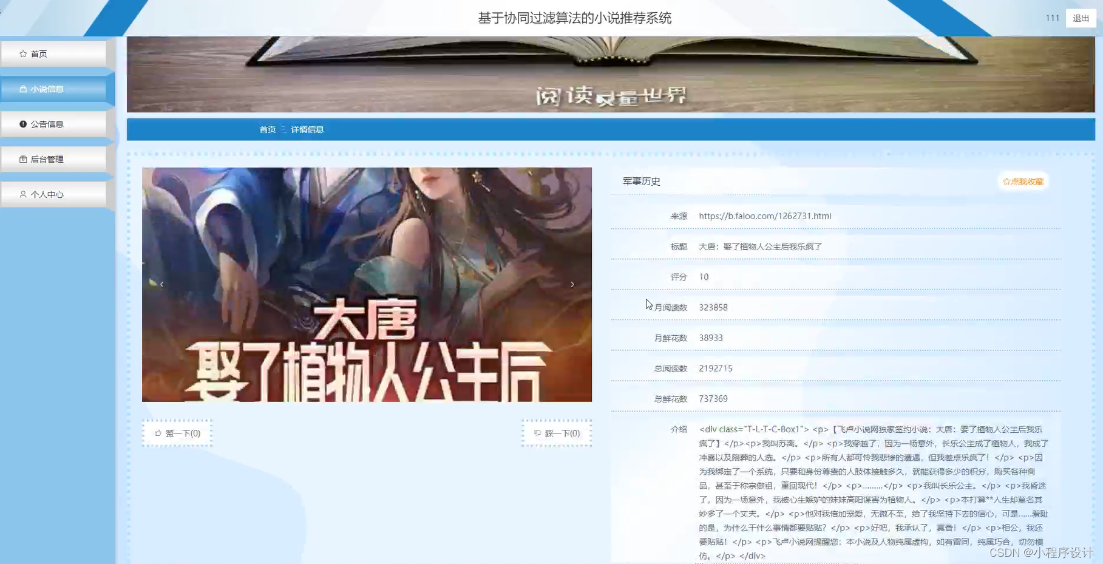Click the 首页 breadcrumb link
This screenshot has height=564, width=1103.
tap(268, 129)
